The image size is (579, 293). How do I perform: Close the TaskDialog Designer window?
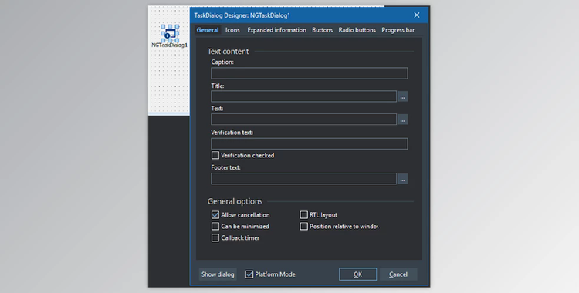click(417, 15)
